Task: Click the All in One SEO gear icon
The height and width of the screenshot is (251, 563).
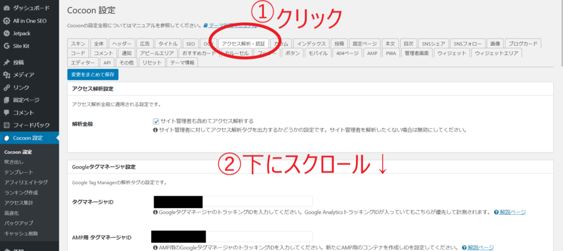Action: pyautogui.click(x=7, y=21)
